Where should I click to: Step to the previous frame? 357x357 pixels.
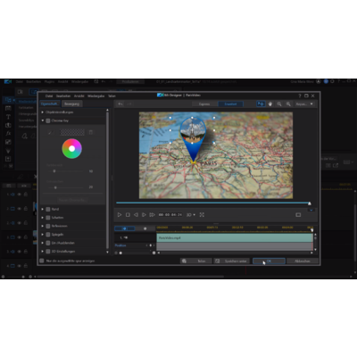coord(136,214)
